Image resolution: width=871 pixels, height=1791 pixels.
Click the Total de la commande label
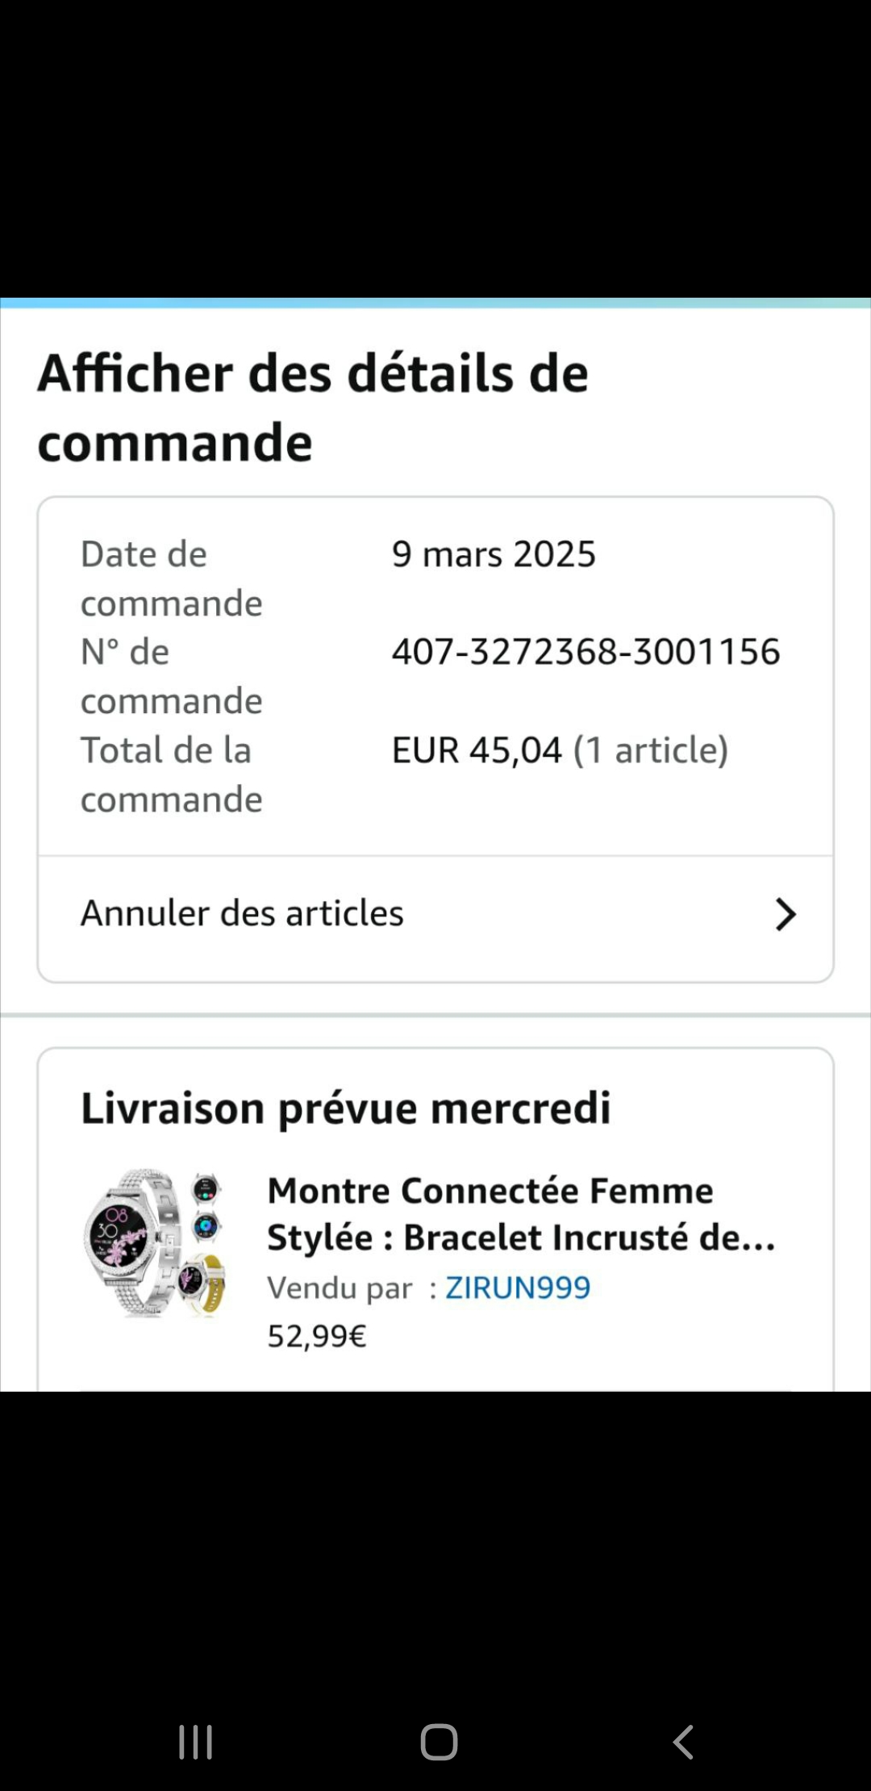click(171, 774)
